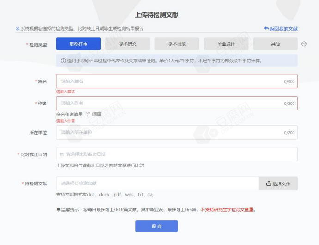Open the 比对截止日期 date picker
Image resolution: width=319 pixels, height=245 pixels.
(x=177, y=154)
